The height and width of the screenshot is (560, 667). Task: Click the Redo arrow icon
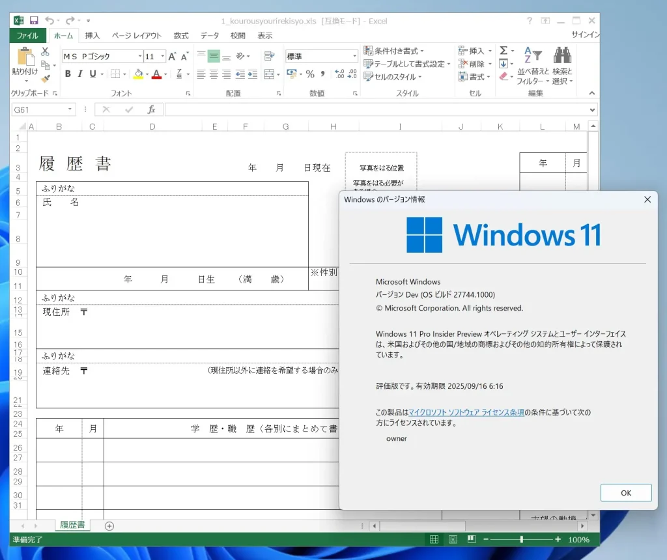point(70,20)
